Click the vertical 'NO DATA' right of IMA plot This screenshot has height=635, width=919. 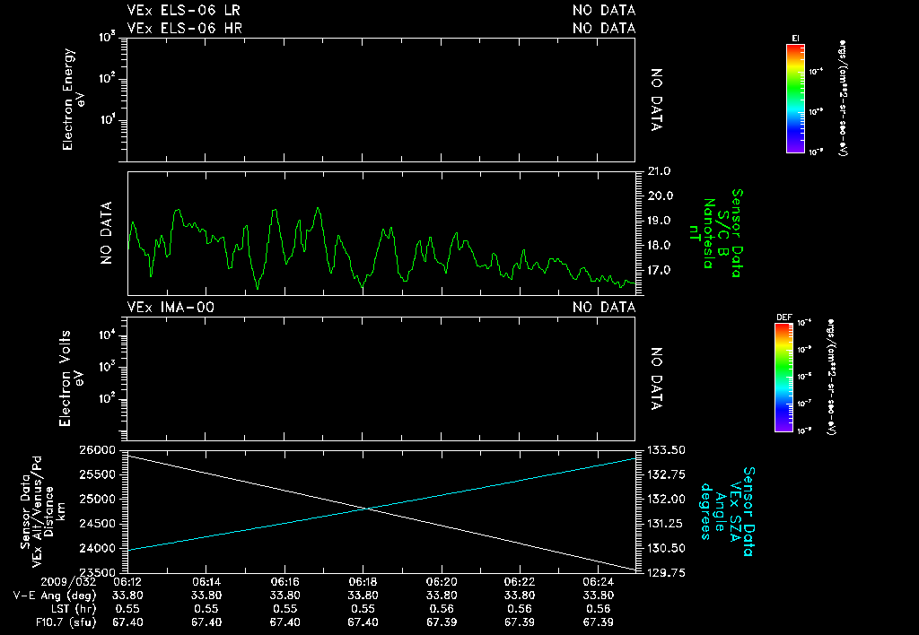tap(656, 378)
